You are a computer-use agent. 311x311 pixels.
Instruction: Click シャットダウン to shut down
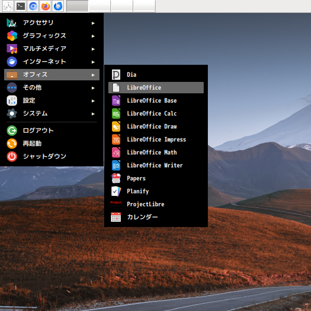coord(44,156)
